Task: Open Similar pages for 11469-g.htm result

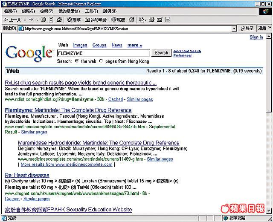Action: tap(160, 159)
